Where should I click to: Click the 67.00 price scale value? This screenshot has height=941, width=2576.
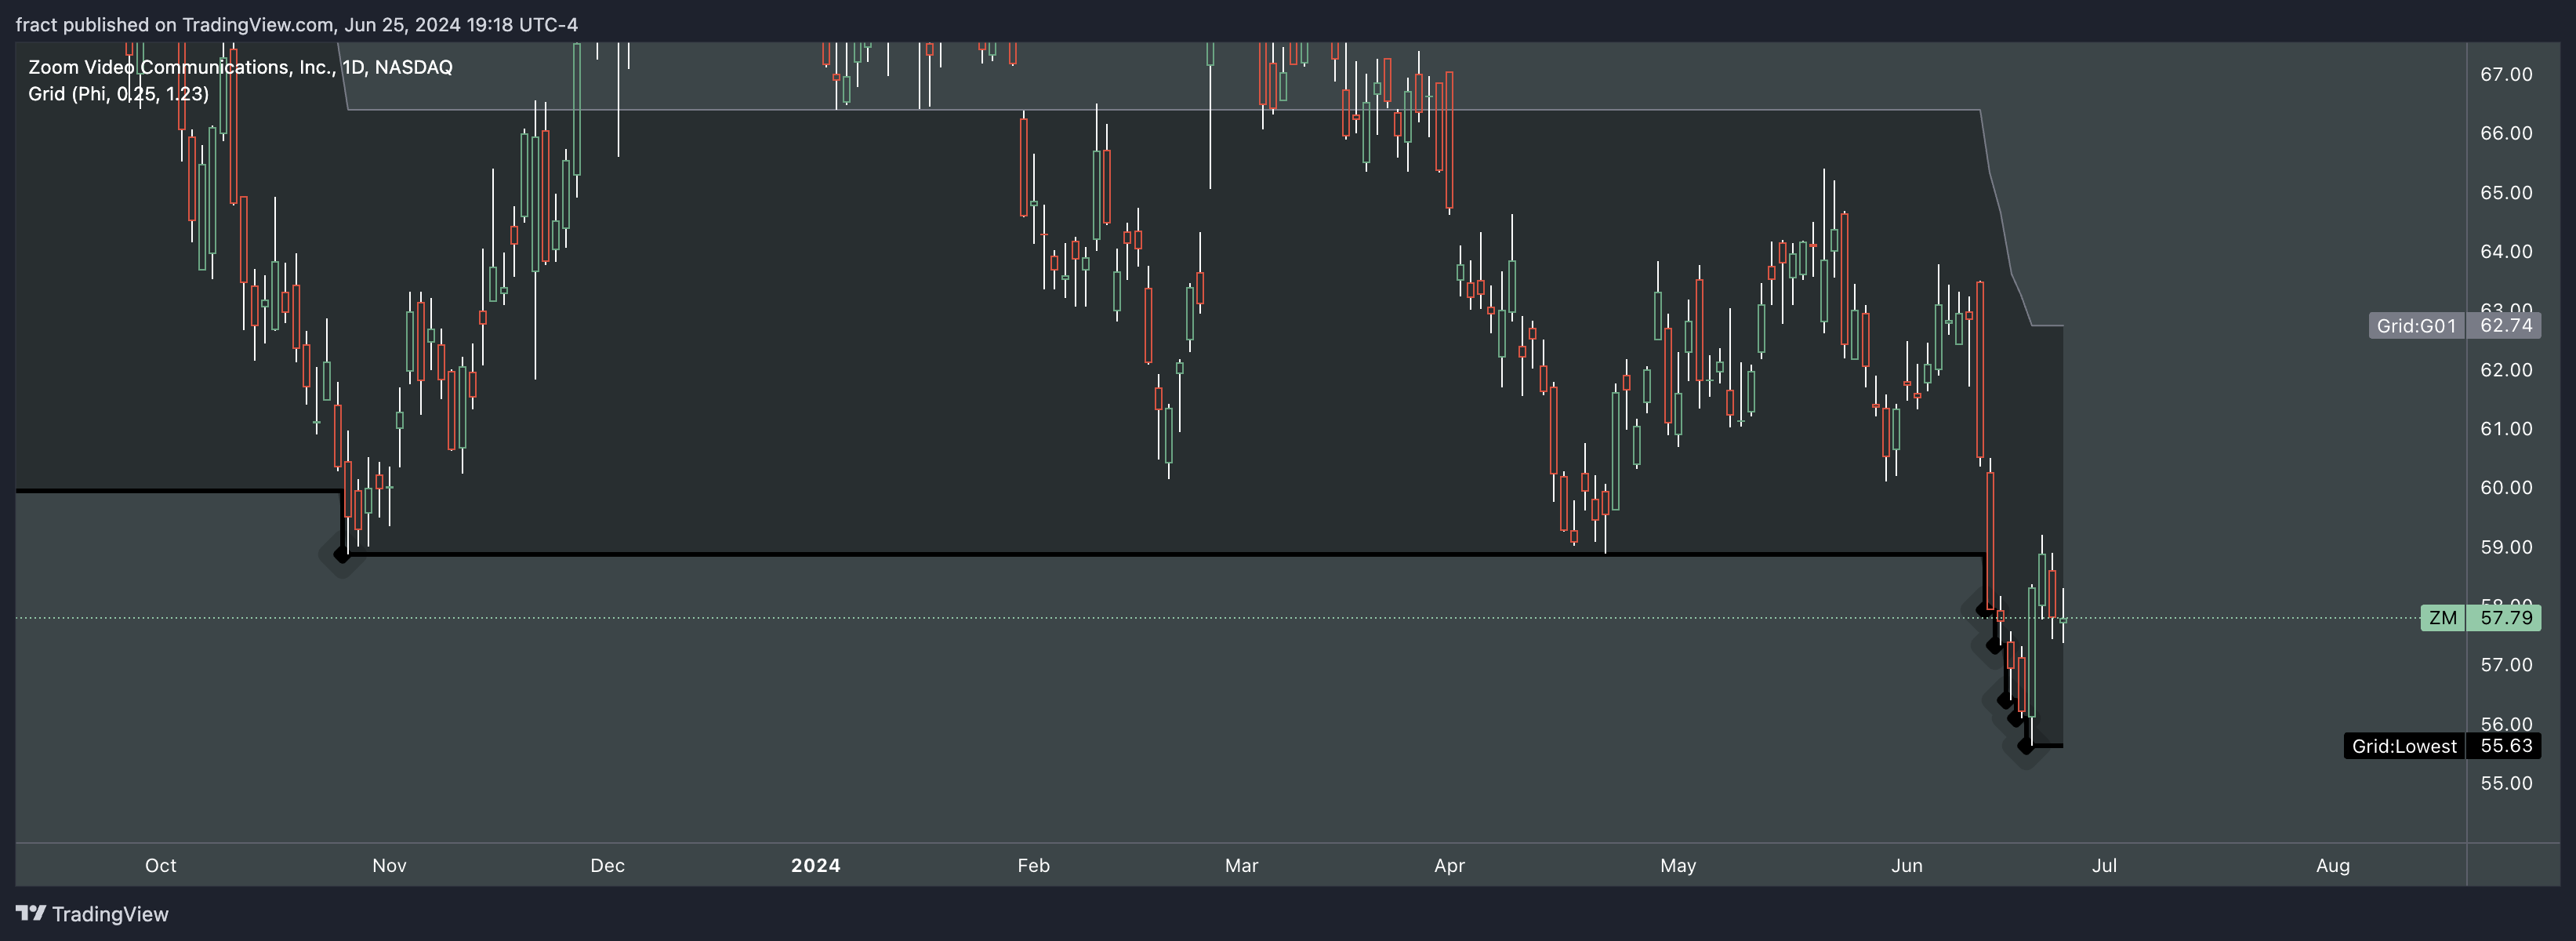(2506, 75)
